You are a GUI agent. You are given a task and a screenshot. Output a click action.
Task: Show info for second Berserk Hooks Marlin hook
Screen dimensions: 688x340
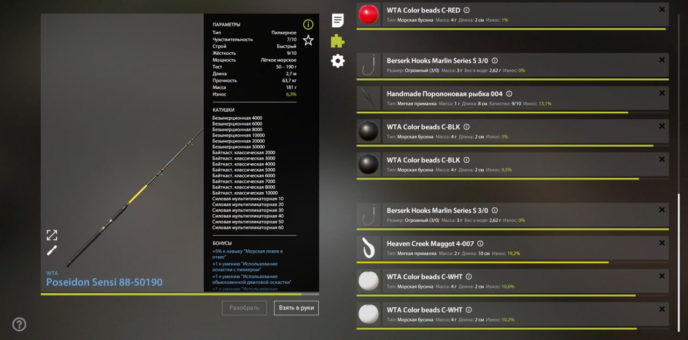coord(494,211)
